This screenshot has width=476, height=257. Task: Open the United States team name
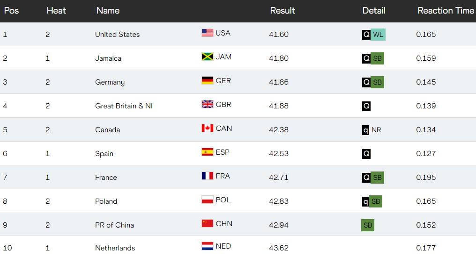pos(117,35)
